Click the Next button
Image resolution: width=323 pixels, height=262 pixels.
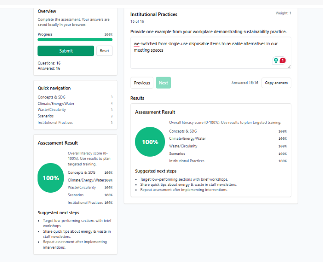click(163, 83)
